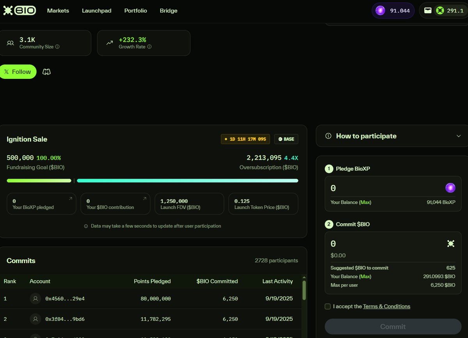468x338 pixels.
Task: Follow the project on X
Action: coord(18,72)
